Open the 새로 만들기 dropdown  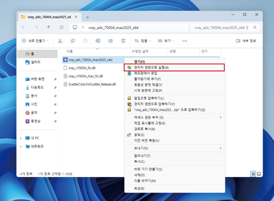click(35, 41)
